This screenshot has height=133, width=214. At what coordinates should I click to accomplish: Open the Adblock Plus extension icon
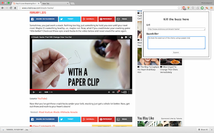click(x=184, y=8)
